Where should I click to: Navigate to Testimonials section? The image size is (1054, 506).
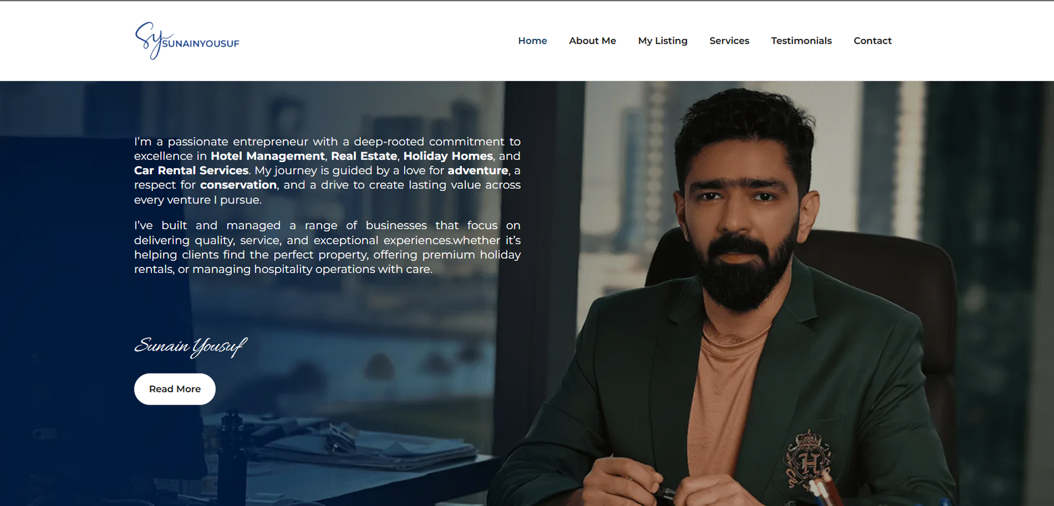(801, 41)
